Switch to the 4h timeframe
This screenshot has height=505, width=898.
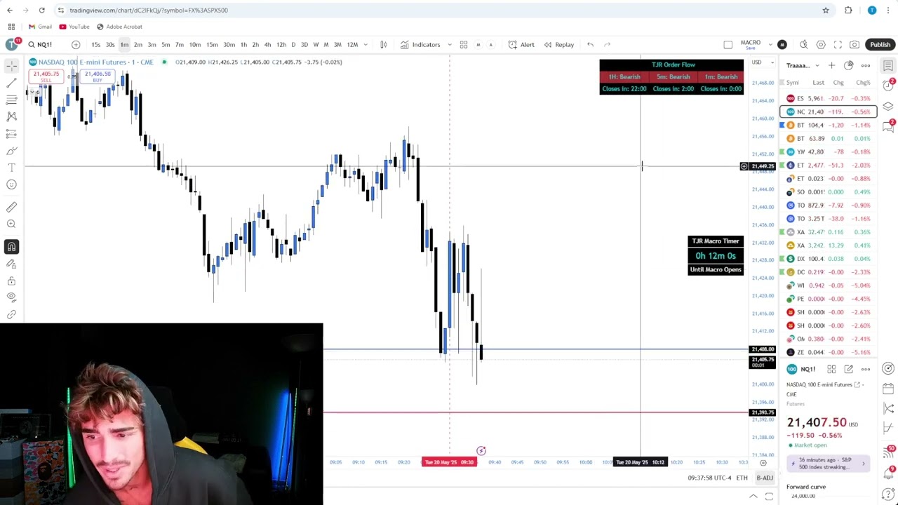pyautogui.click(x=267, y=45)
